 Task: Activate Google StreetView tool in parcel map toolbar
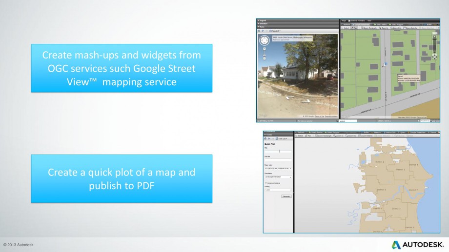[361, 24]
